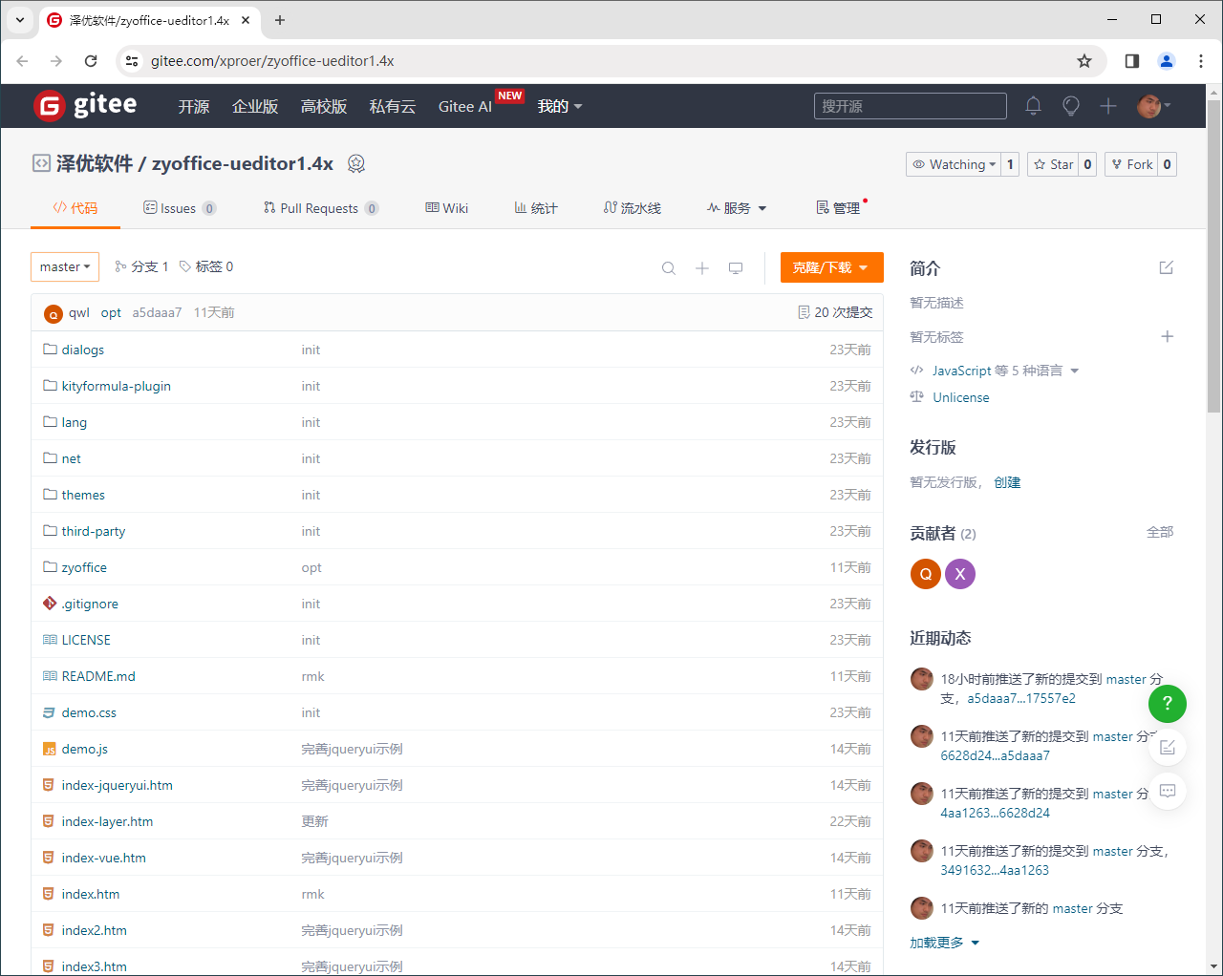Expand the 克隆/下载 dropdown button

[832, 267]
